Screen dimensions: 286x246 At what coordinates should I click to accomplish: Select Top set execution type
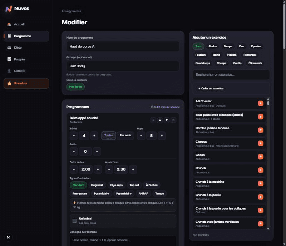(134, 185)
